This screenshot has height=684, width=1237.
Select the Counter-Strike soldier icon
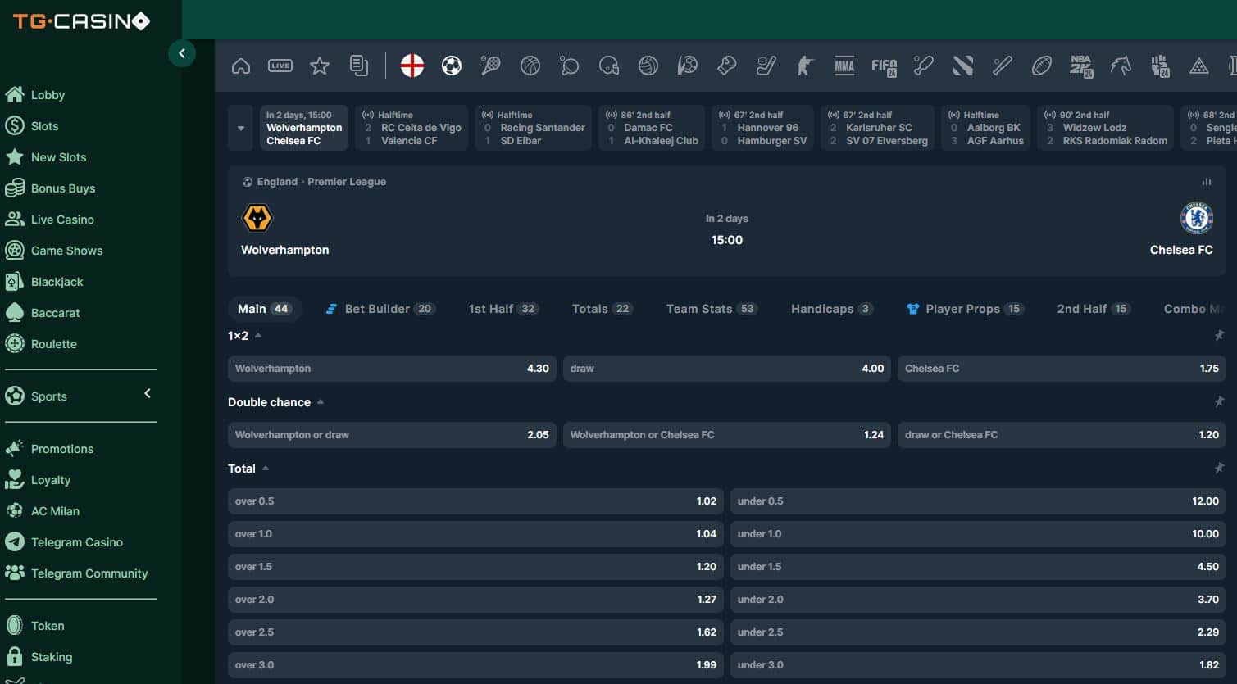pos(806,66)
